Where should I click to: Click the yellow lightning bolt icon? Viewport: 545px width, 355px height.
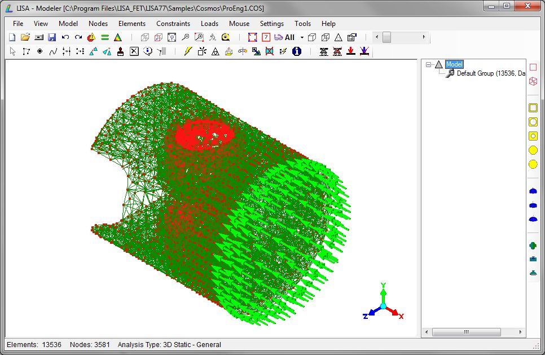(x=188, y=51)
